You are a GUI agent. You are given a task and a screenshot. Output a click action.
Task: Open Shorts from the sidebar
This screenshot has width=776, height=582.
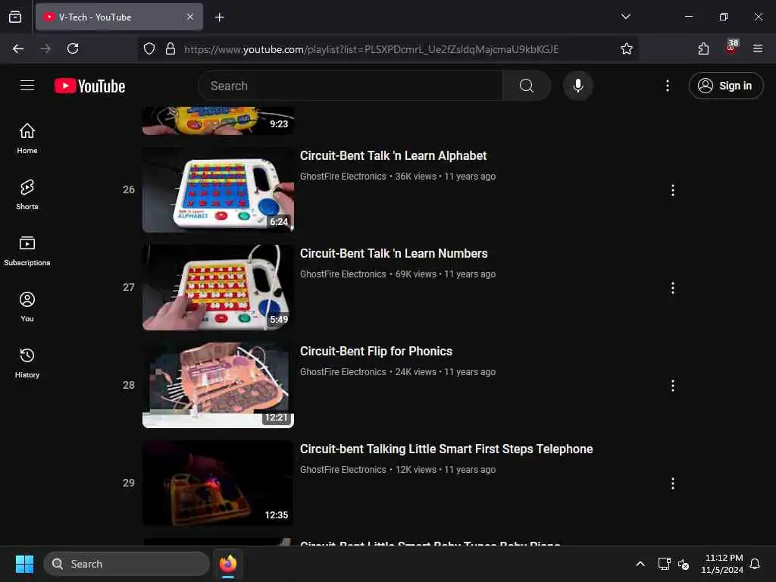tap(27, 195)
